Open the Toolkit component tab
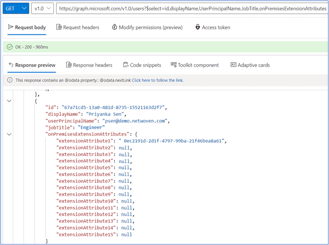 pyautogui.click(x=195, y=65)
